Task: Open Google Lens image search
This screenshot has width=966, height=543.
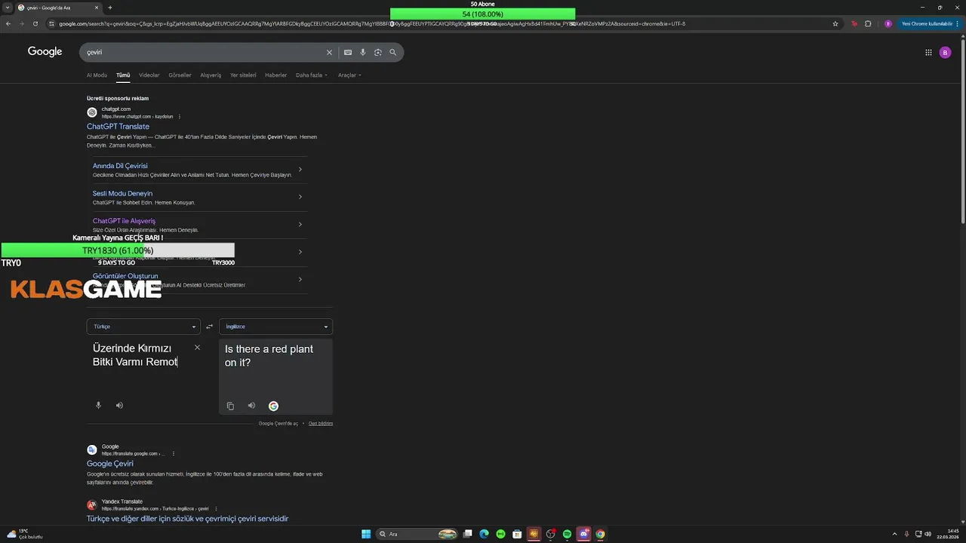Action: (x=378, y=52)
